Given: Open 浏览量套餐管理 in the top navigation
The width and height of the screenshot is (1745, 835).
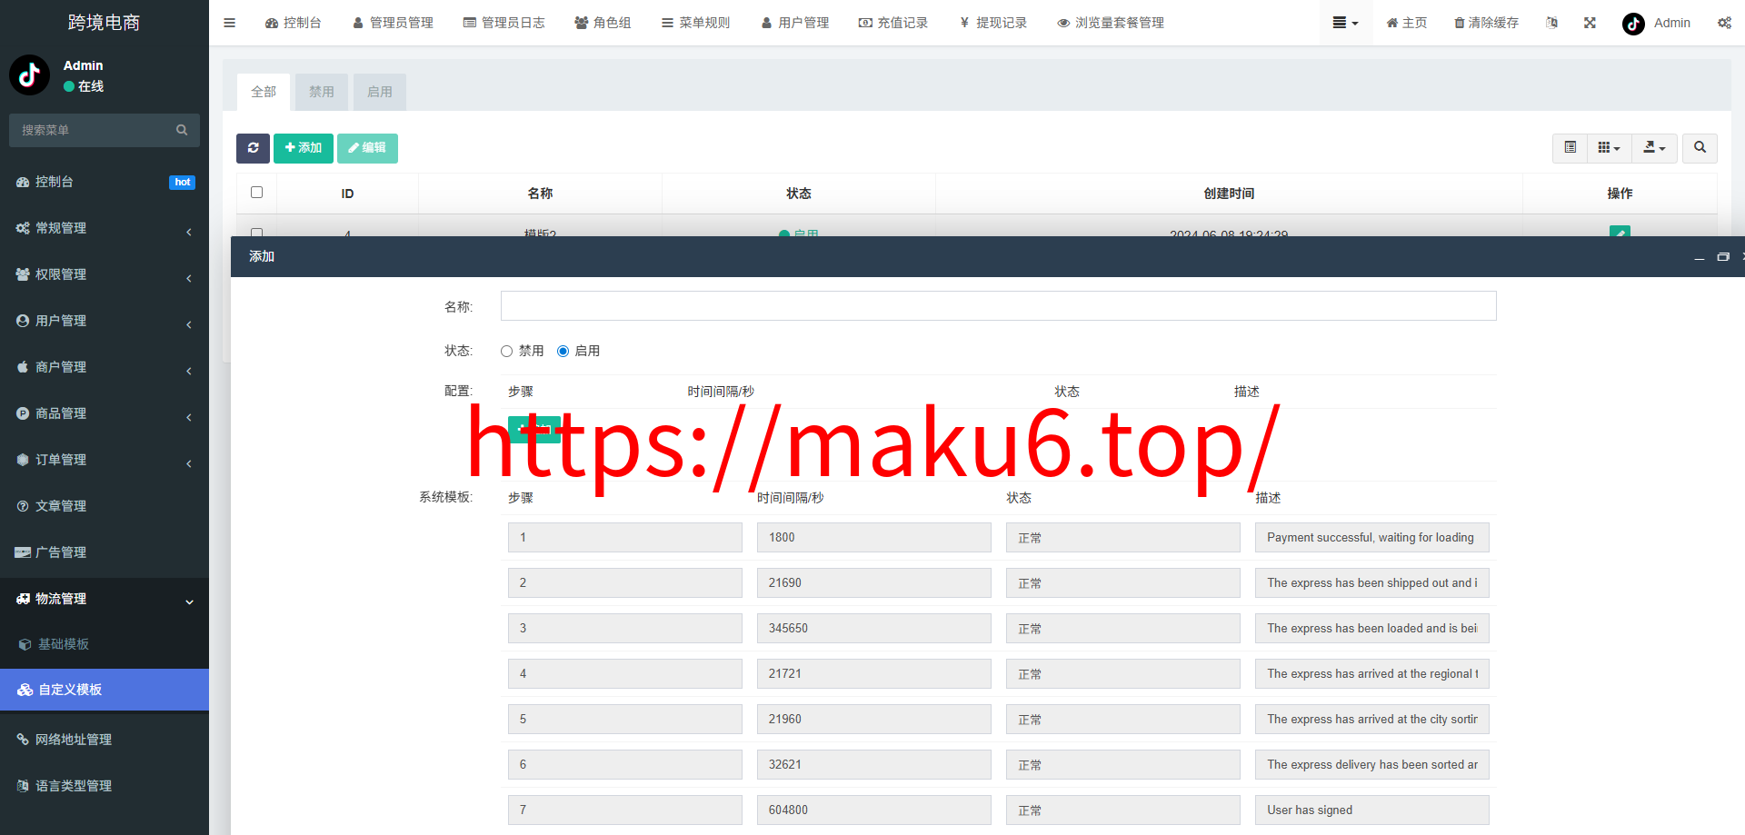Looking at the screenshot, I should click(1111, 23).
